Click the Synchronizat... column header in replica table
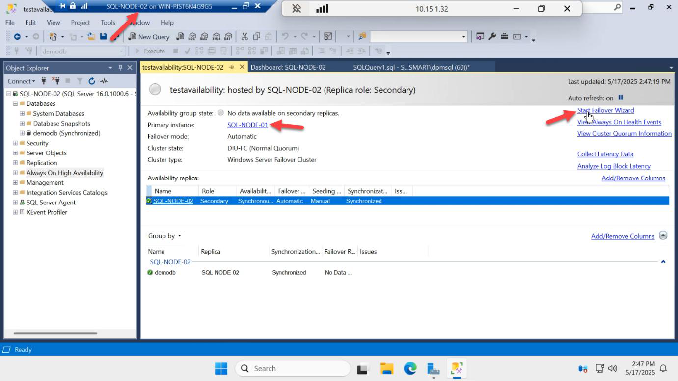 tap(368, 191)
